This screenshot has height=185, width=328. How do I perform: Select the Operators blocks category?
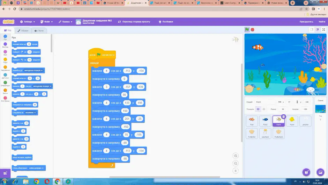pyautogui.click(x=5, y=84)
